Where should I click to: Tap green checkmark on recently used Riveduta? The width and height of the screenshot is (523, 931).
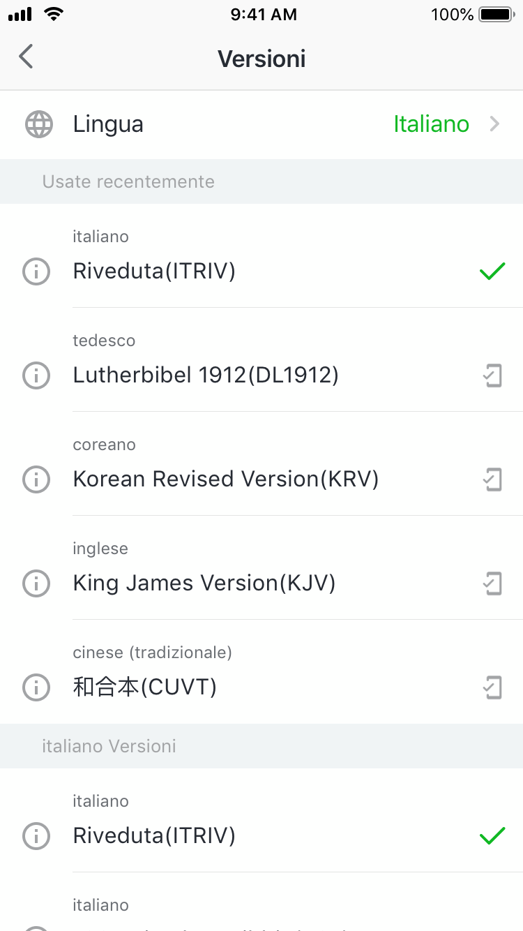tap(492, 271)
